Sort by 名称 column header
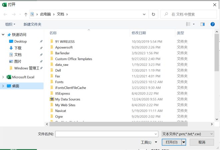The height and width of the screenshot is (150, 220). (x=53, y=33)
